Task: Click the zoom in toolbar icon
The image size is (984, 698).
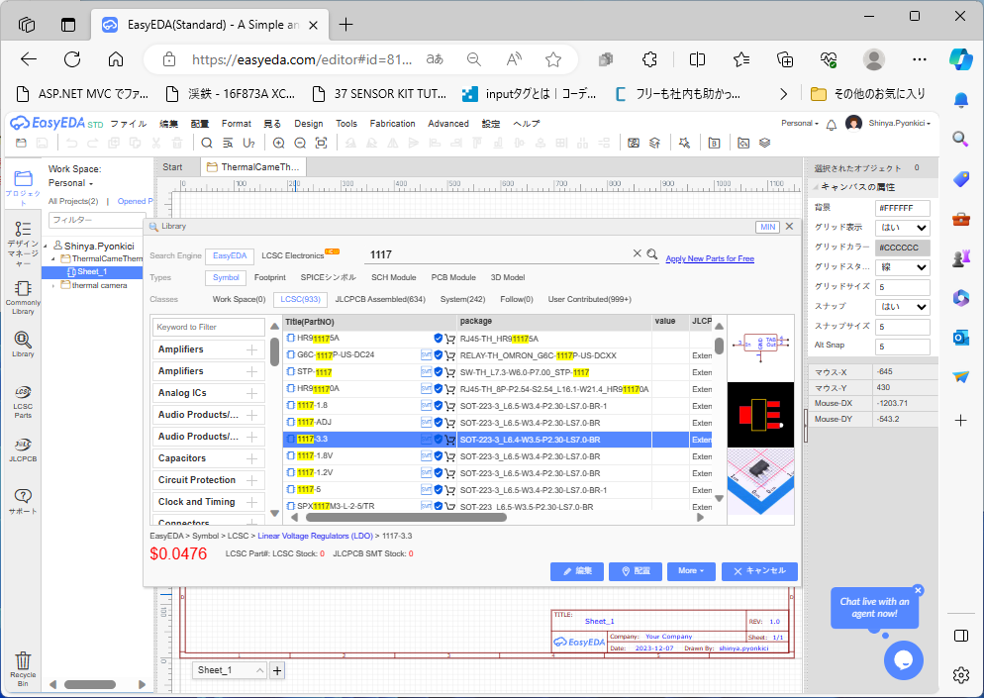Action: 278,144
